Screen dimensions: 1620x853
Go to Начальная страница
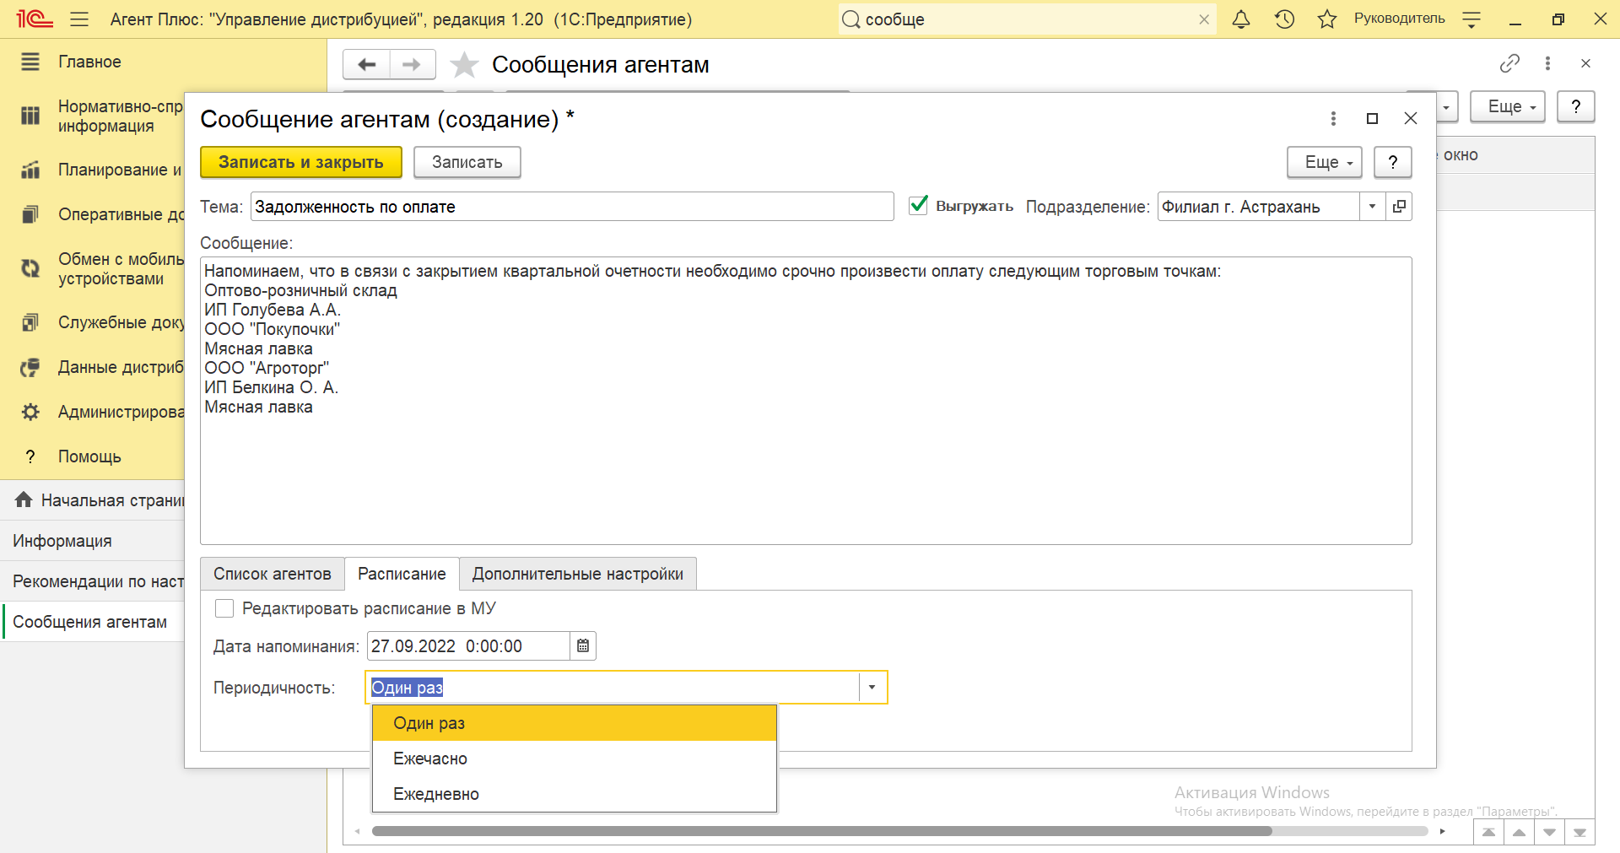[93, 500]
